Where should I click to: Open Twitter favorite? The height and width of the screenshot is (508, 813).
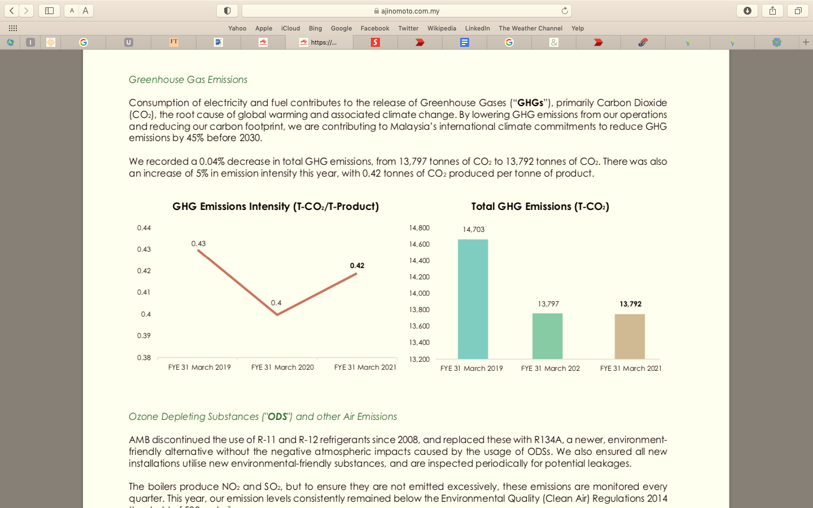pyautogui.click(x=408, y=28)
